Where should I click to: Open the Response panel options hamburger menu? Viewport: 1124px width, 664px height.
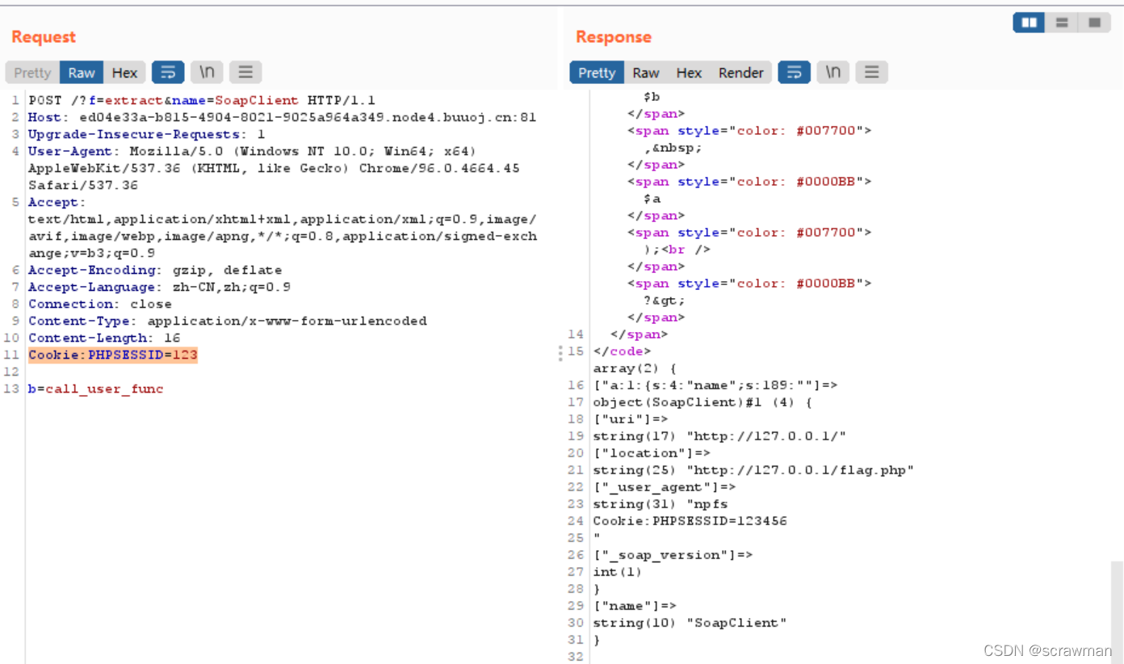click(x=871, y=73)
